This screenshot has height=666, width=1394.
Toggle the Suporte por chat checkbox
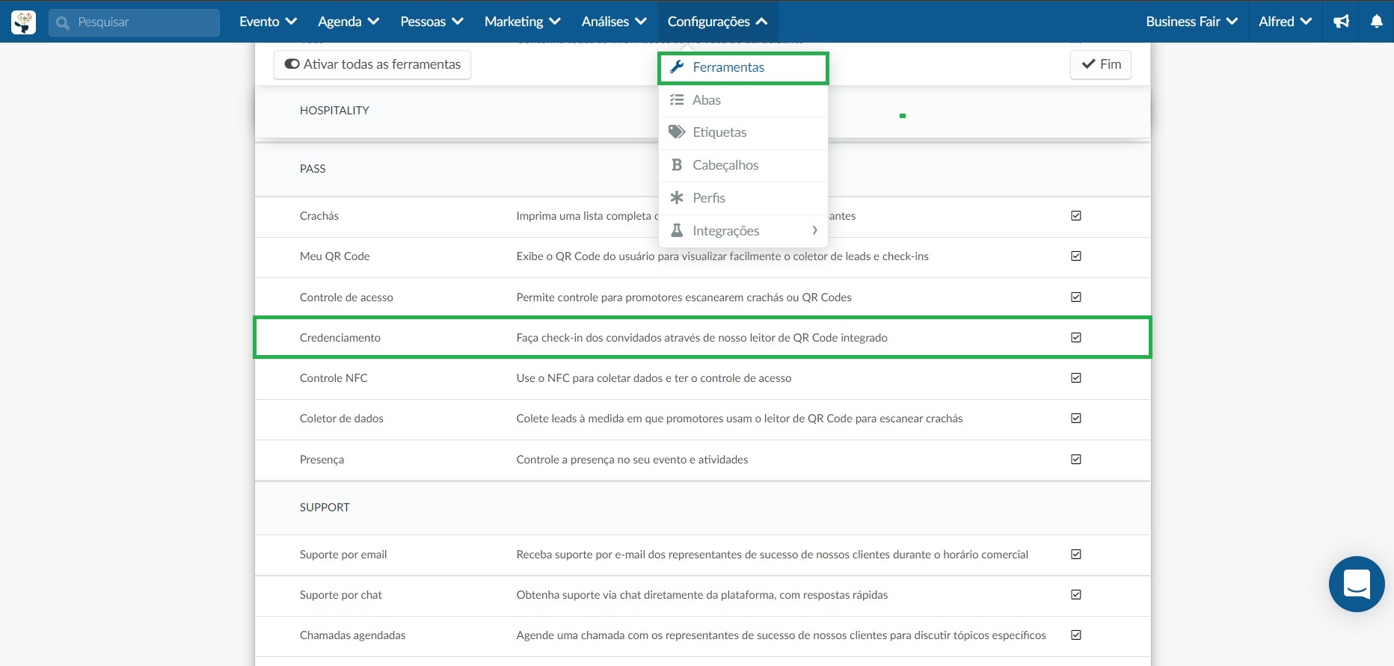1076,594
